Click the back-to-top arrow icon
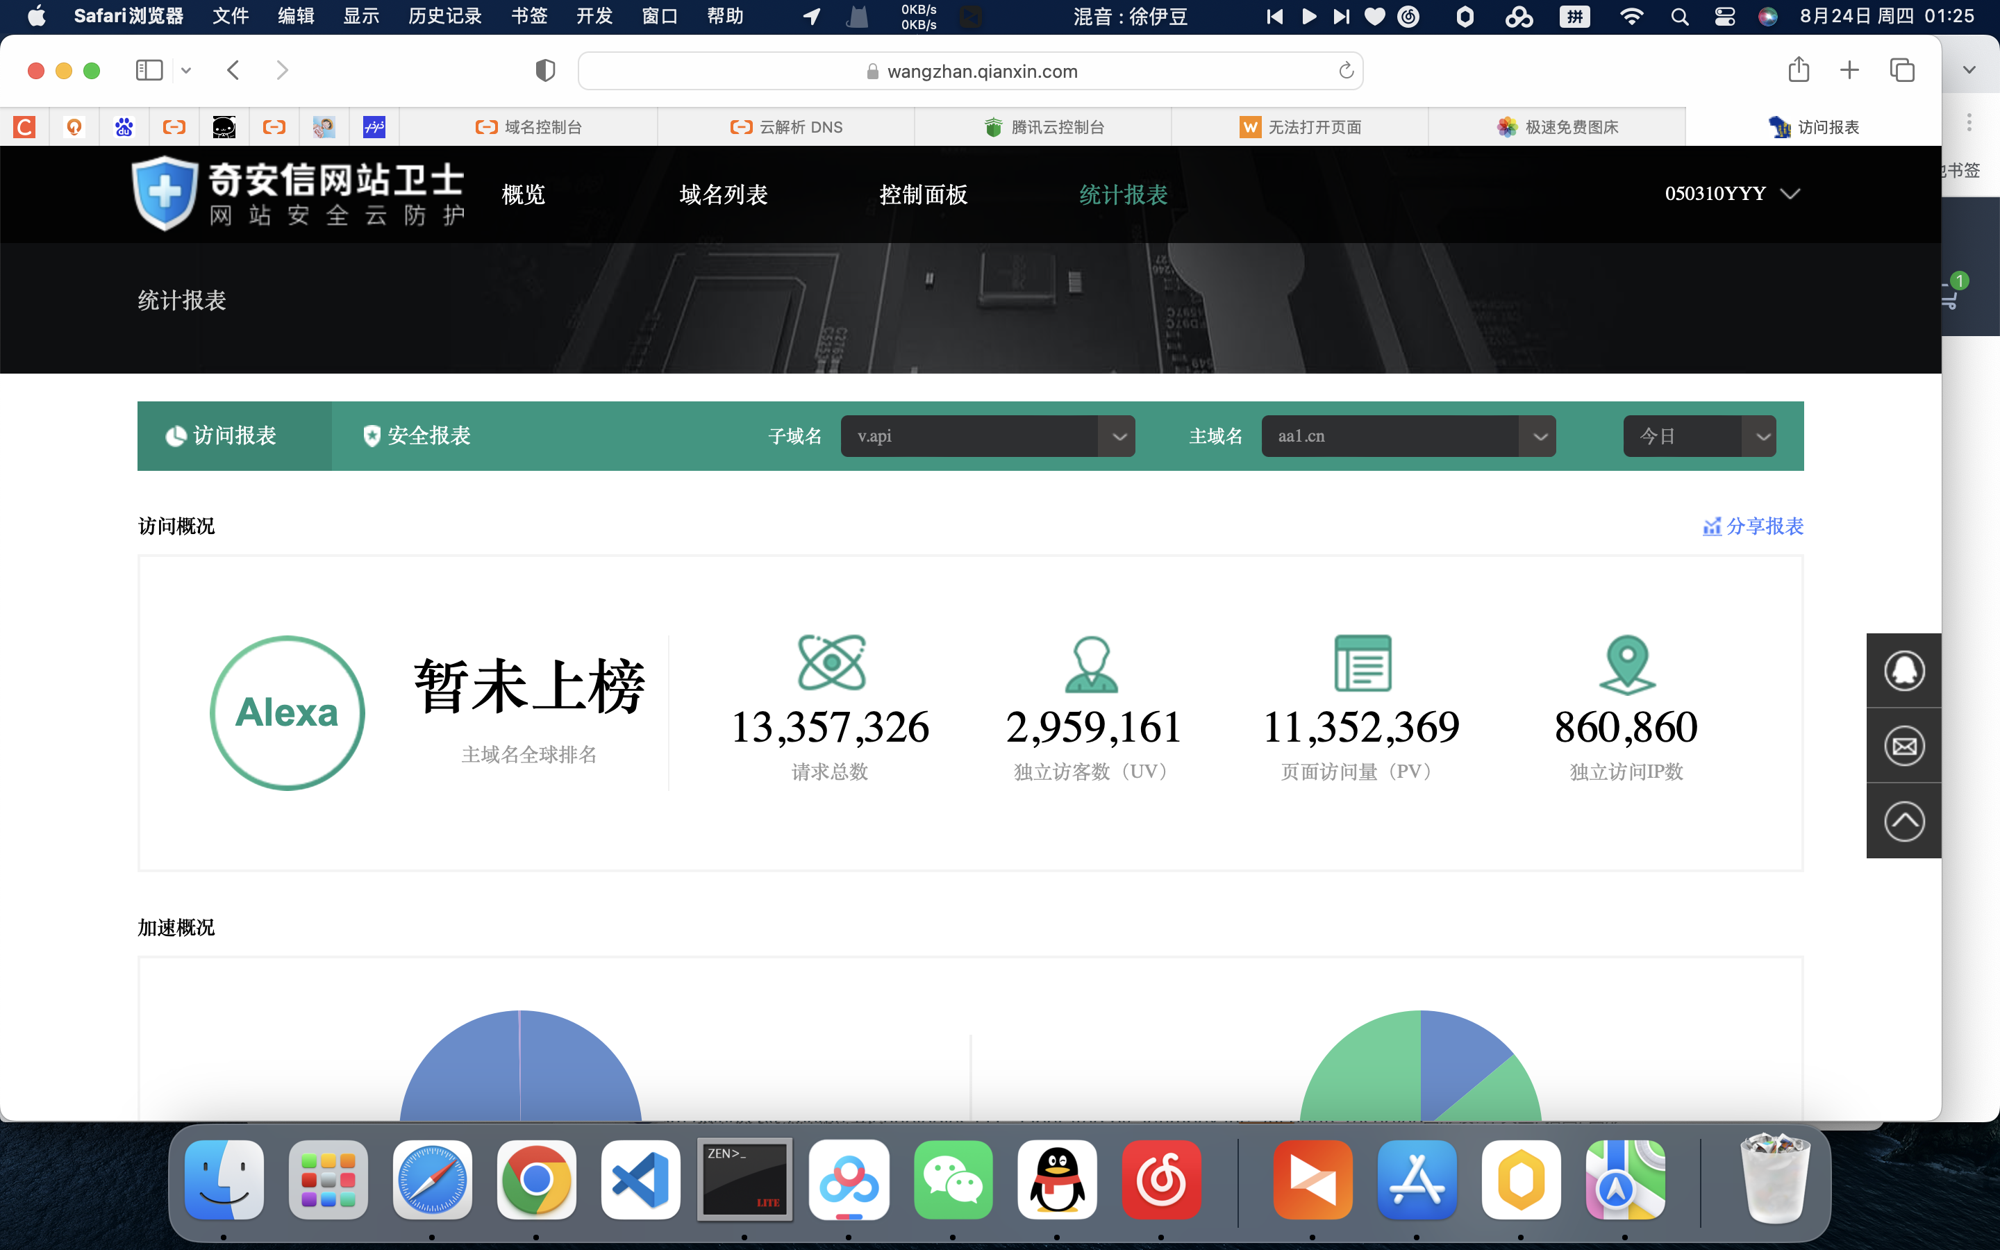Screen dimensions: 2000x1250 pyautogui.click(x=1904, y=822)
